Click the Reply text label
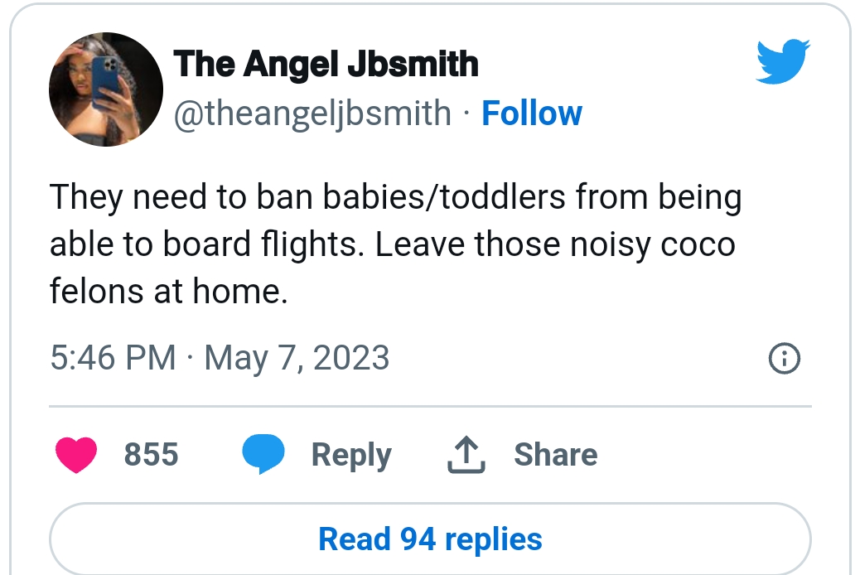855x575 pixels. 351,455
